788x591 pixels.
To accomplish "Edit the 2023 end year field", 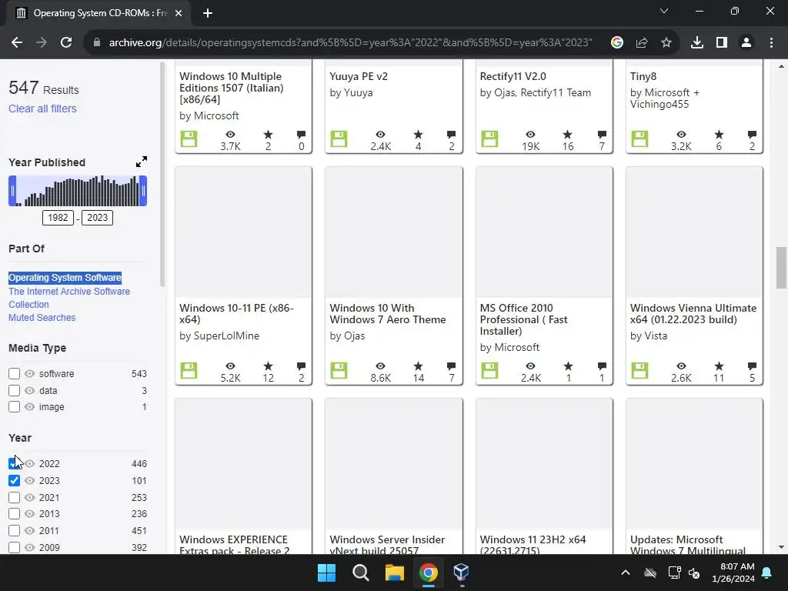I will click(x=98, y=218).
